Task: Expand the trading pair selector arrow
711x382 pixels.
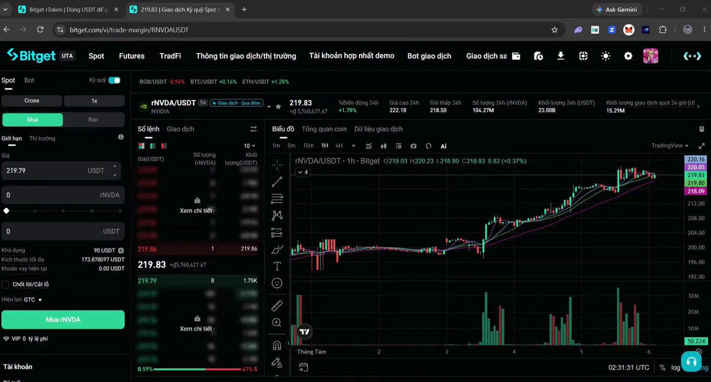Action: click(x=269, y=107)
